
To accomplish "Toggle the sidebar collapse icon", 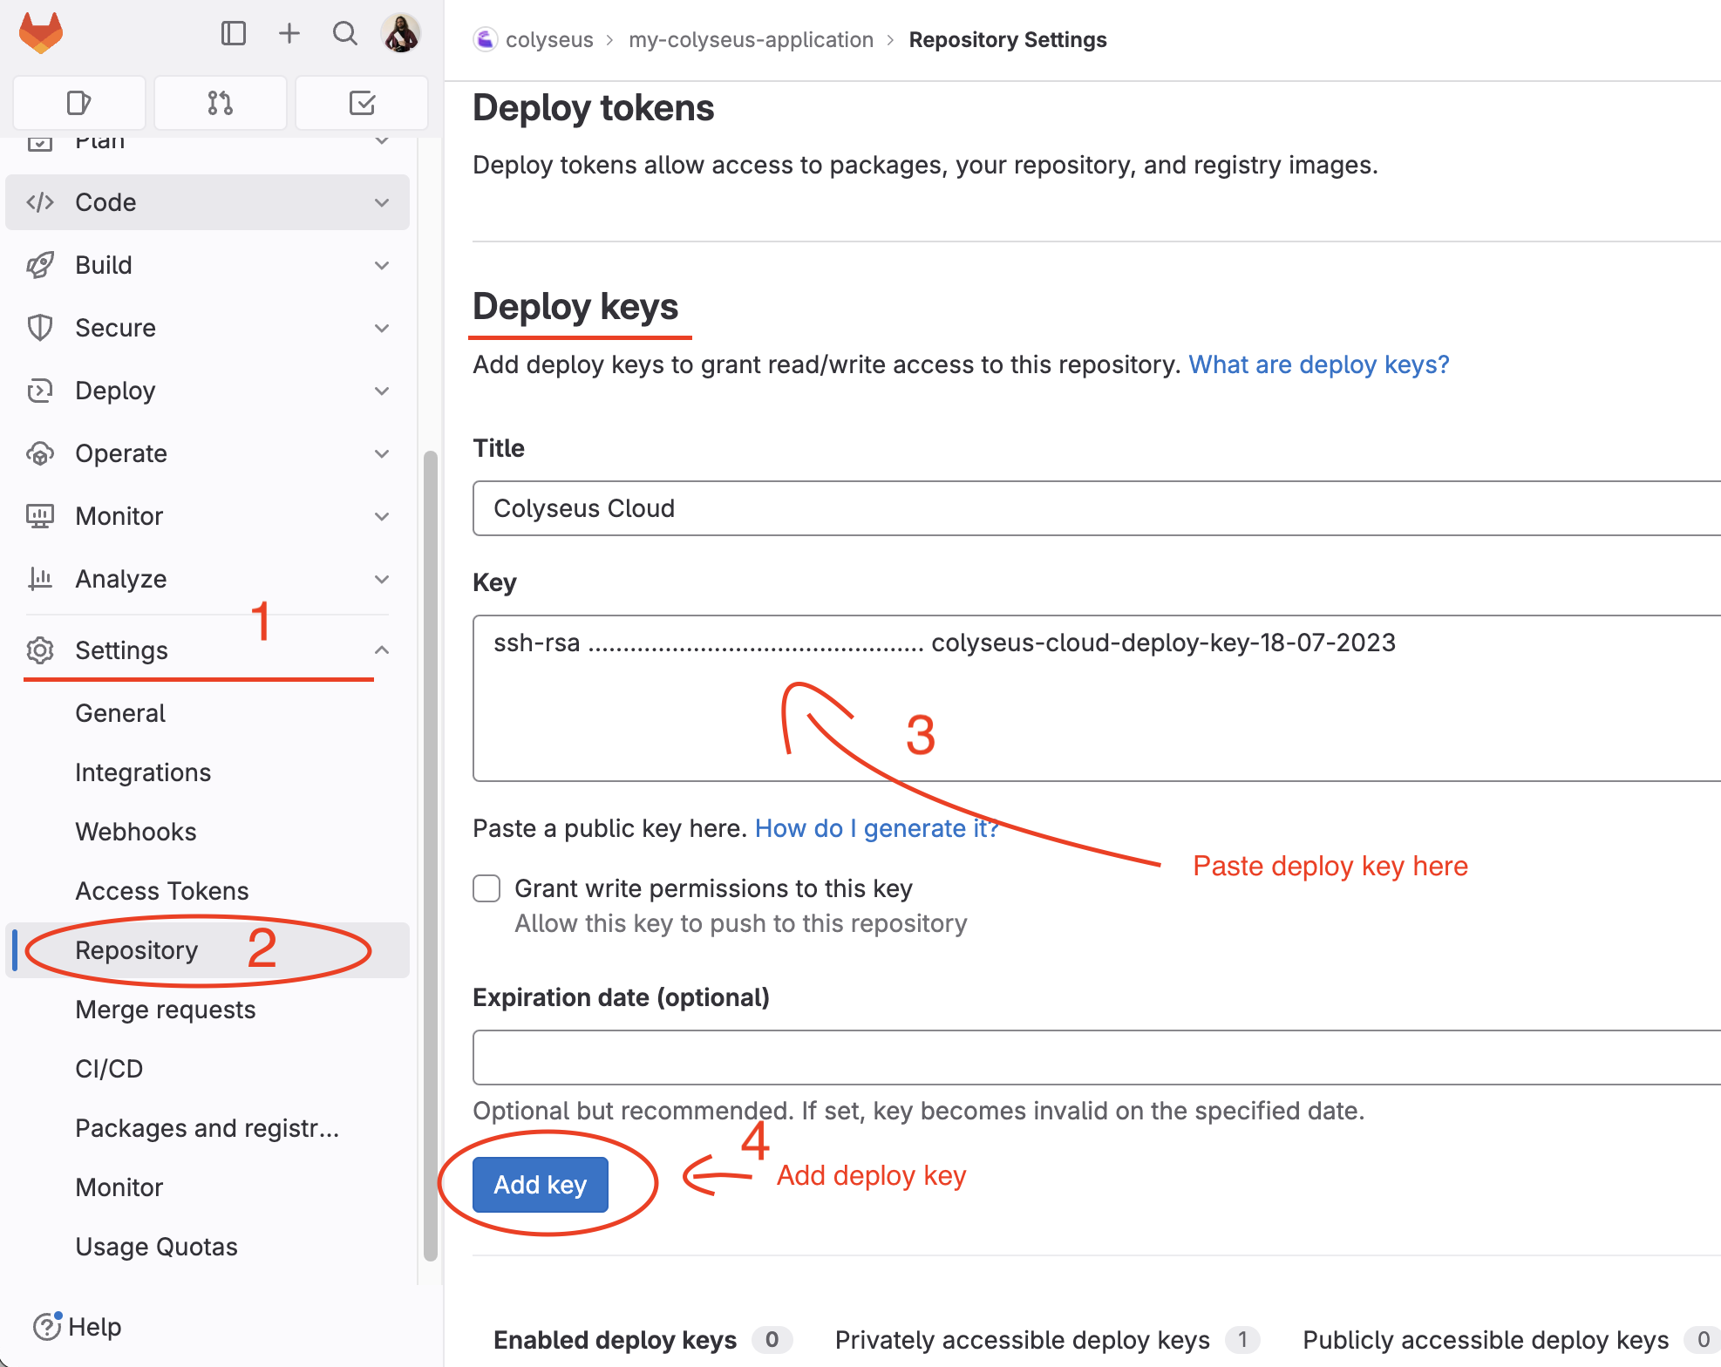I will [x=234, y=34].
